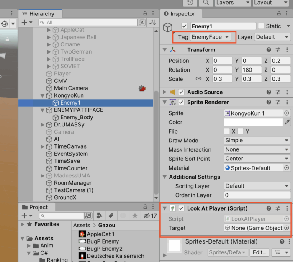This screenshot has height=262, width=293.
Task: Click the white Color swatch field
Action: click(x=253, y=122)
